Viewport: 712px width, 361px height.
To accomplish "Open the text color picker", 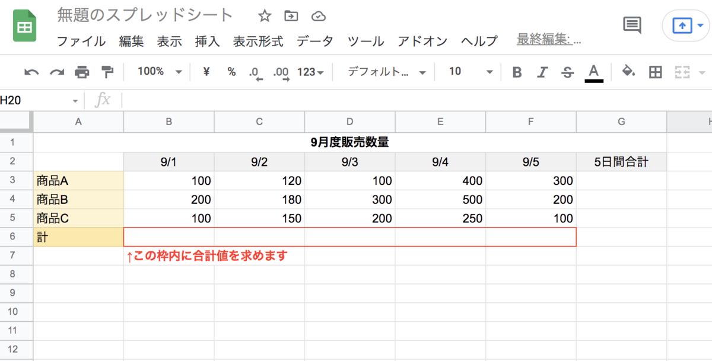I will click(594, 72).
